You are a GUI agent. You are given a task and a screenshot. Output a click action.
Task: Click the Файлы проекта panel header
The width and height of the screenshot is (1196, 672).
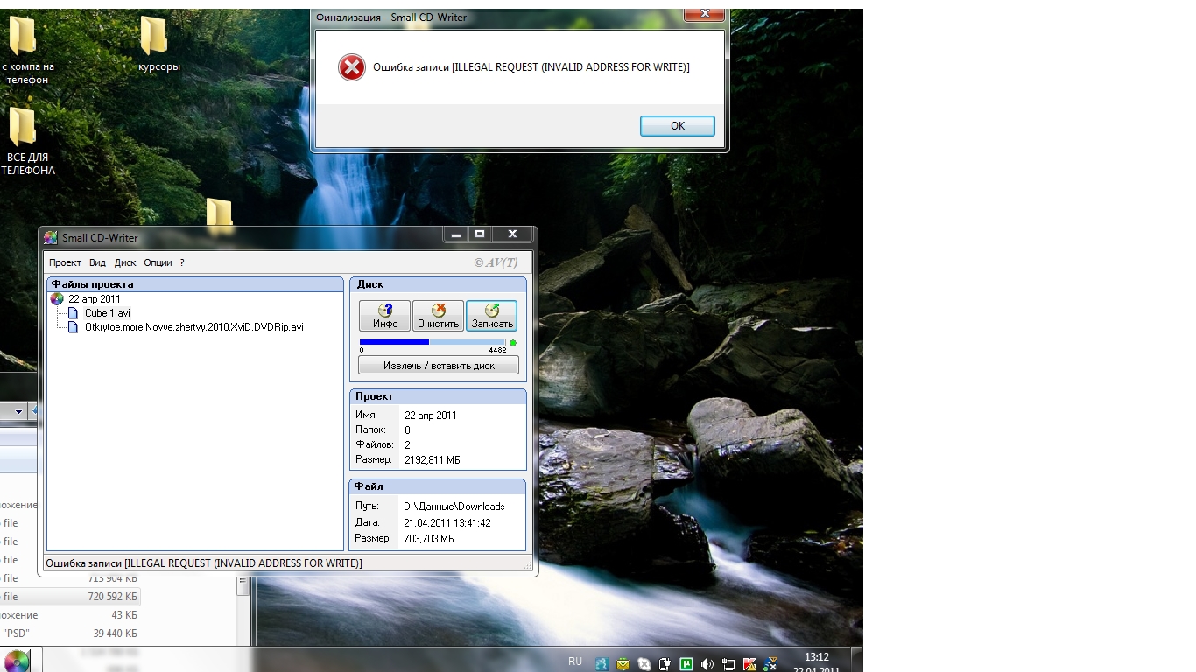tap(195, 284)
